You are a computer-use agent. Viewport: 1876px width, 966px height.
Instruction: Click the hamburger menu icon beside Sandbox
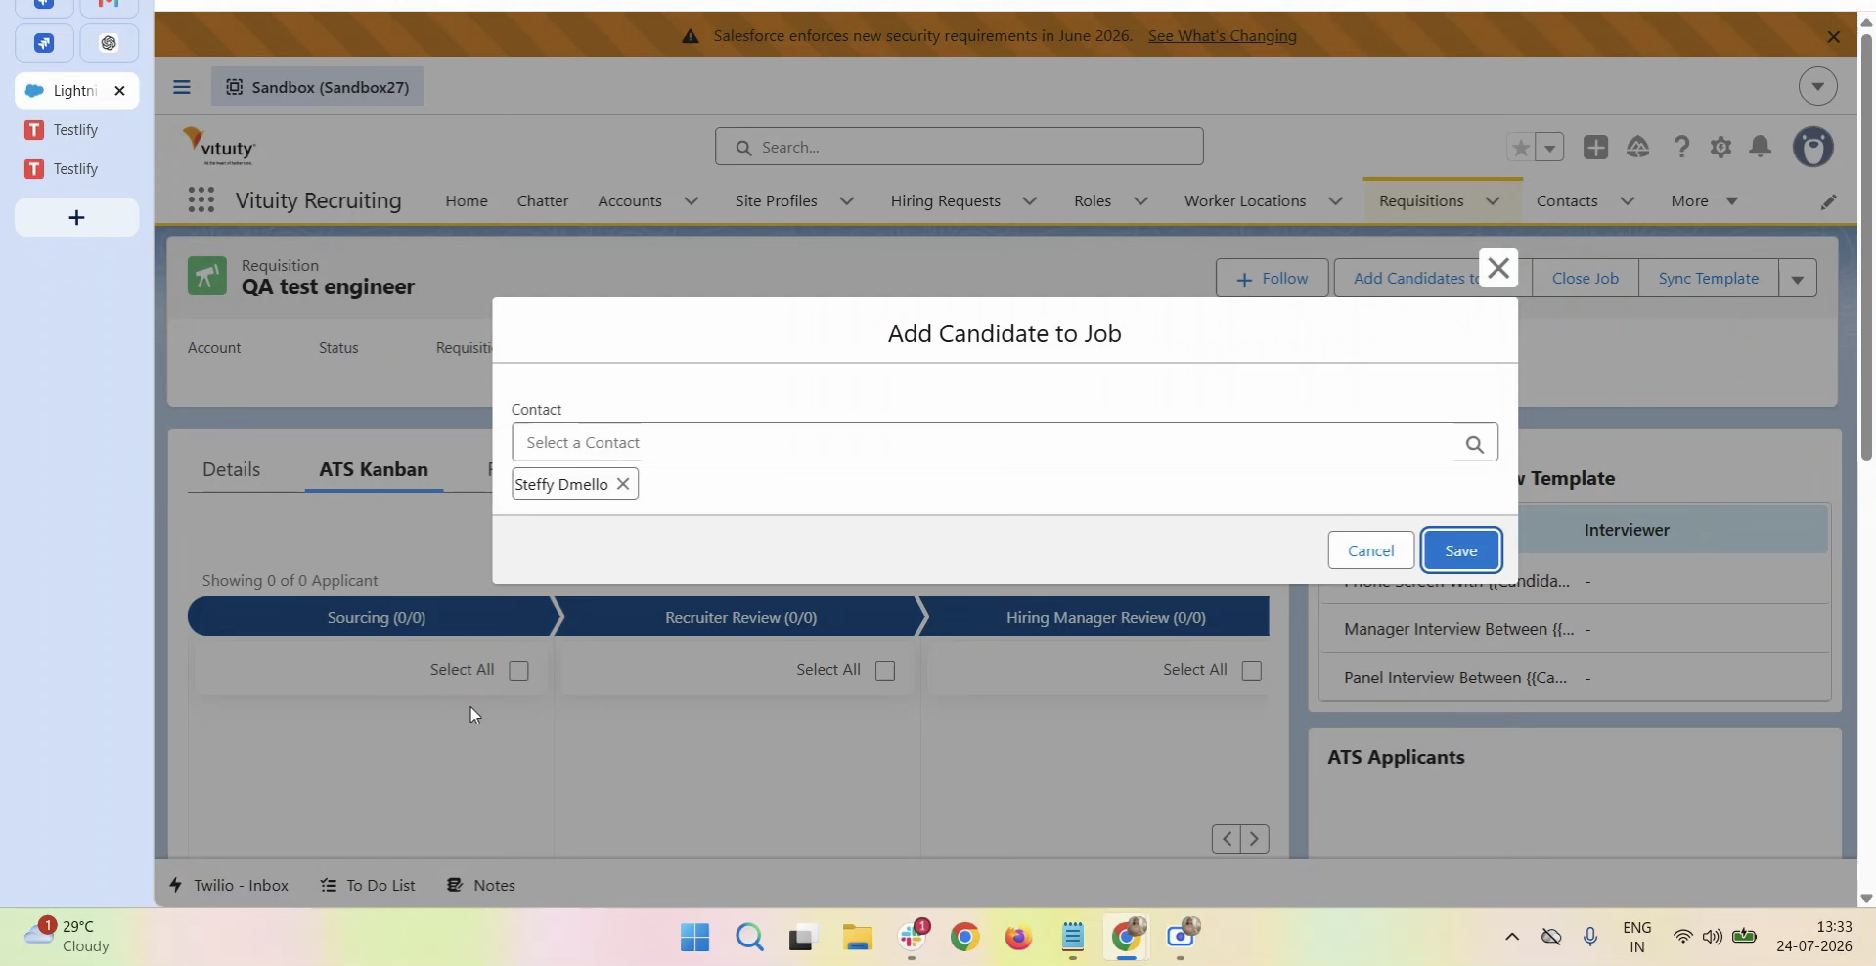pyautogui.click(x=181, y=87)
